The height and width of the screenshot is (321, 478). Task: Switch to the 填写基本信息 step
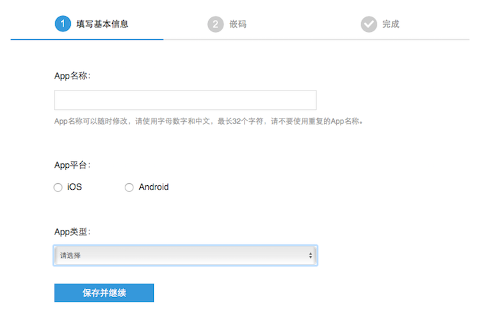(x=102, y=24)
